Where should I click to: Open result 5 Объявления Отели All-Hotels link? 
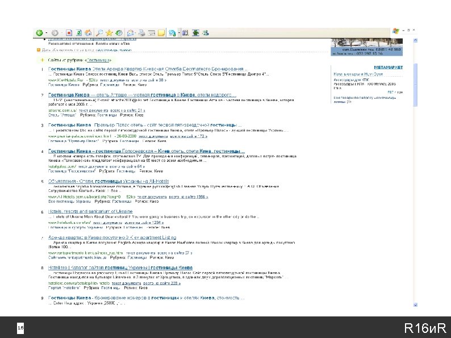(x=108, y=181)
